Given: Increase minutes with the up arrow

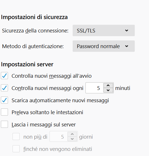Looking at the screenshot, I should pos(108,86).
